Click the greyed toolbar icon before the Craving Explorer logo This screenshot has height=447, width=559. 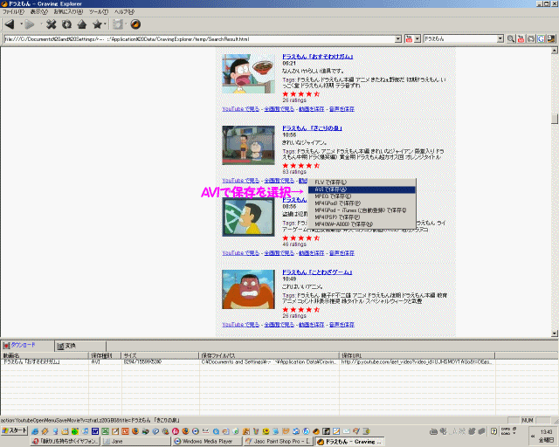[x=118, y=24]
